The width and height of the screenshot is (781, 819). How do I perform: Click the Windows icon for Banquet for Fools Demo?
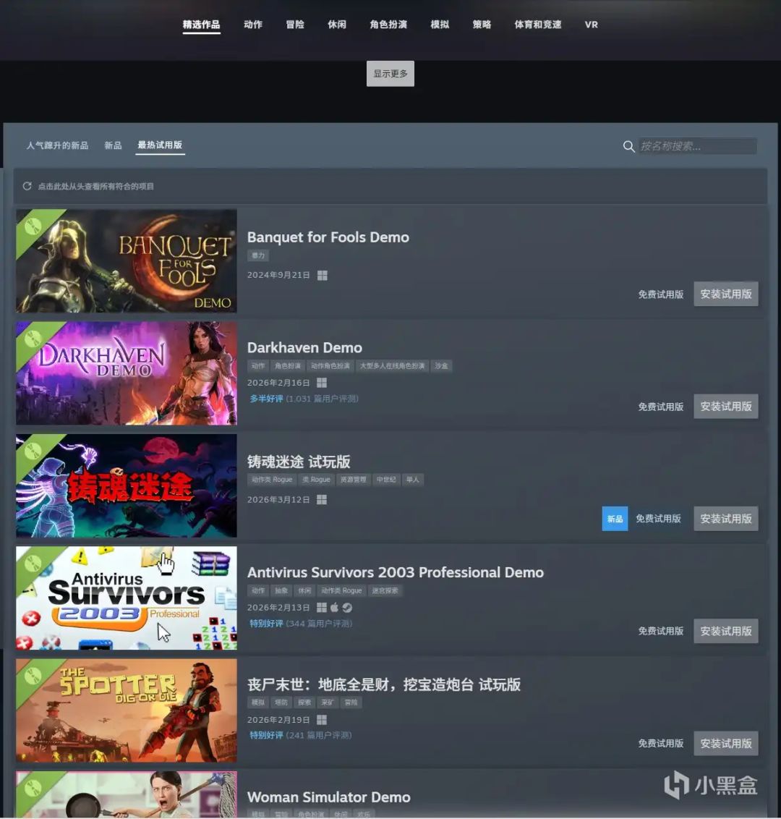pos(322,275)
